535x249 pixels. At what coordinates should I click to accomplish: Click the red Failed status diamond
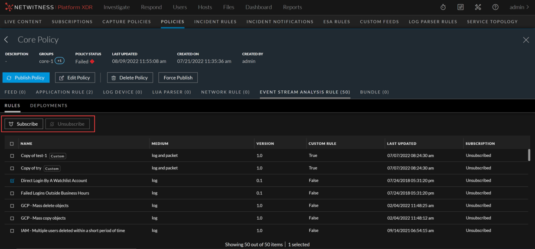(x=92, y=62)
